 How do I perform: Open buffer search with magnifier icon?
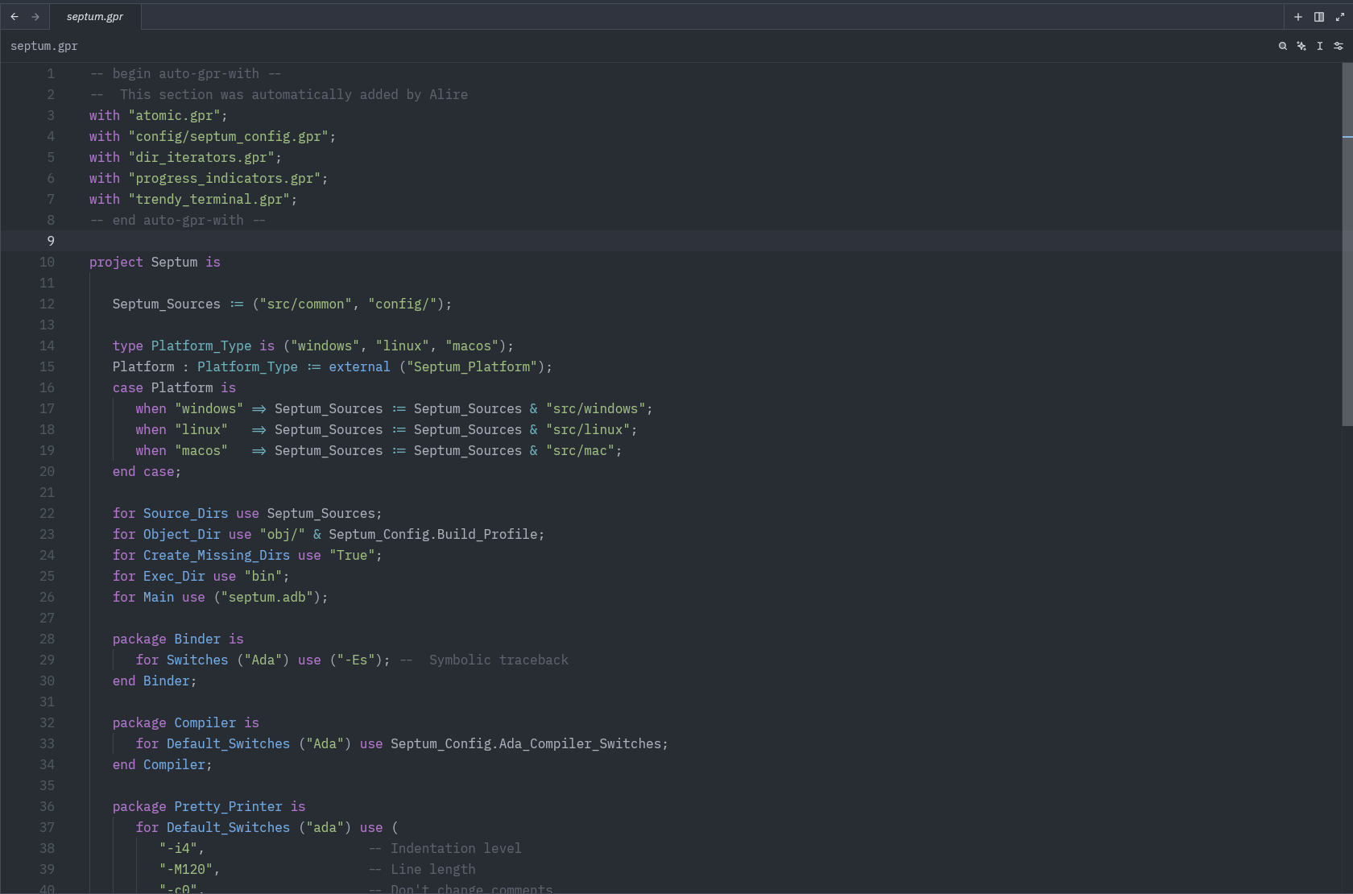(1283, 46)
